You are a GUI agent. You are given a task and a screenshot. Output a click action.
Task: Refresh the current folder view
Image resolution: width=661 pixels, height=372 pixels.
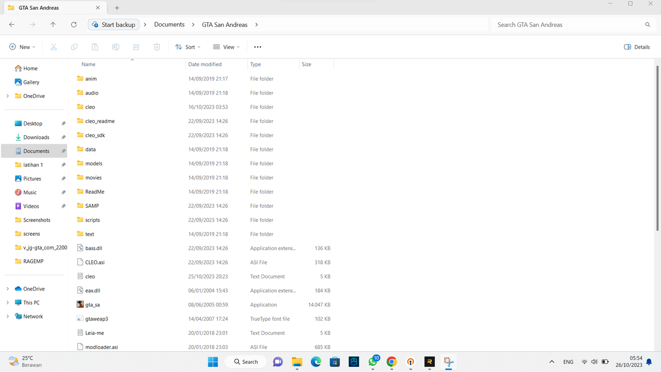tap(74, 24)
